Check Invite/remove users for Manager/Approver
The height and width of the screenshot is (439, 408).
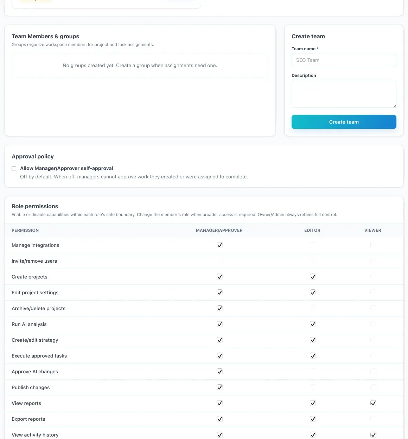pyautogui.click(x=219, y=261)
